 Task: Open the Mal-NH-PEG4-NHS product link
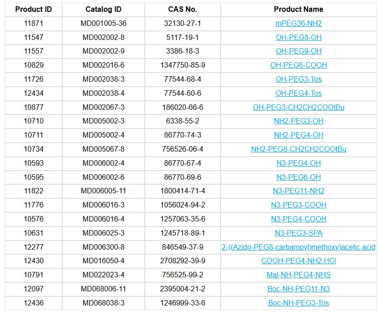(x=299, y=275)
